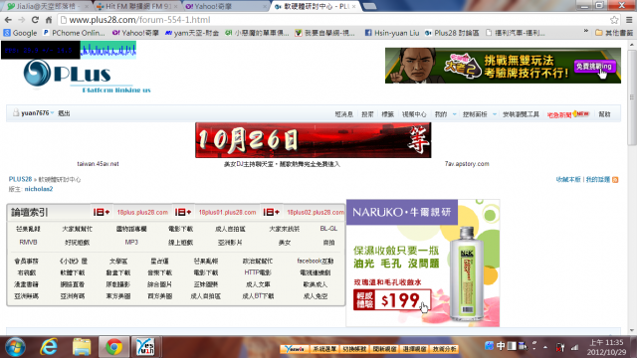Open a new browser tab
Image resolution: width=637 pixels, height=358 pixels.
point(369,7)
